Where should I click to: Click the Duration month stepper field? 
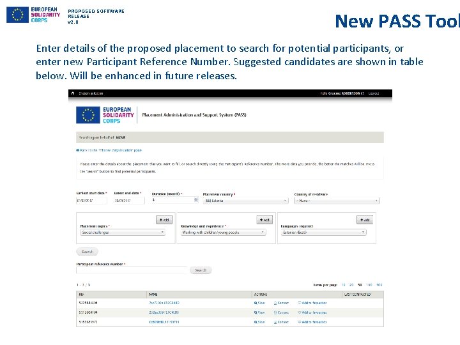[174, 201]
